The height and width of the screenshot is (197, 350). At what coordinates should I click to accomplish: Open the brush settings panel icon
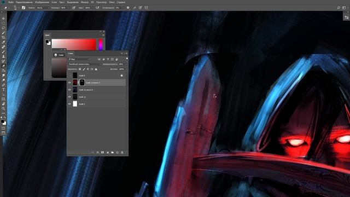[24, 8]
